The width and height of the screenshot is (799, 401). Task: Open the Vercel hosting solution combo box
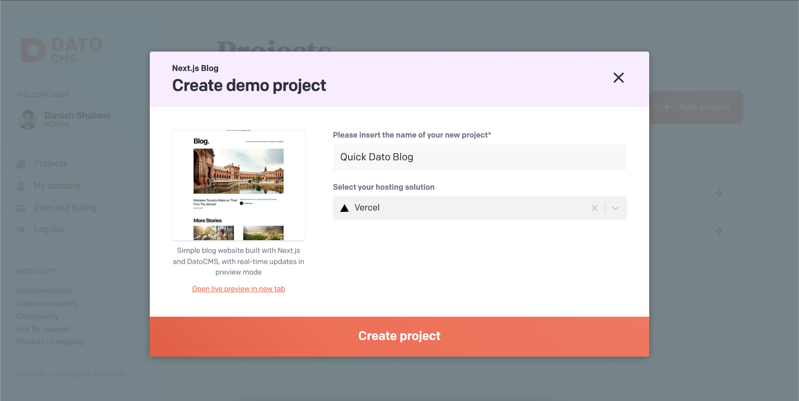point(480,208)
